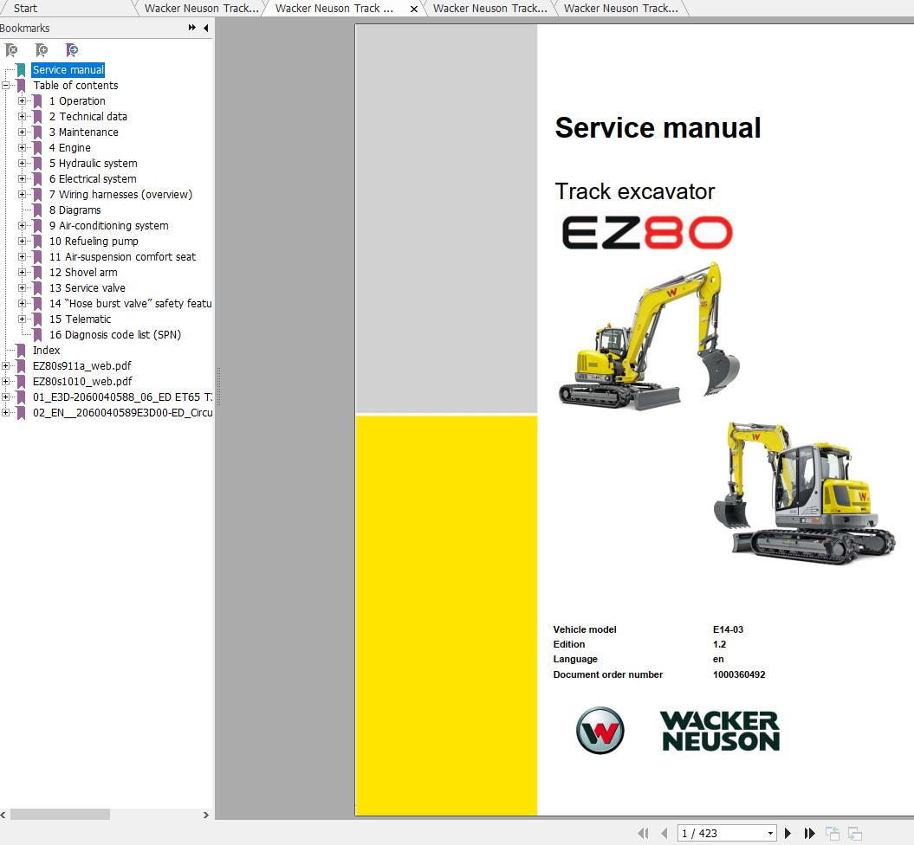Viewport: 914px width, 845px height.
Task: Select the active Wacker Neuson Track tab
Action: click(x=334, y=8)
